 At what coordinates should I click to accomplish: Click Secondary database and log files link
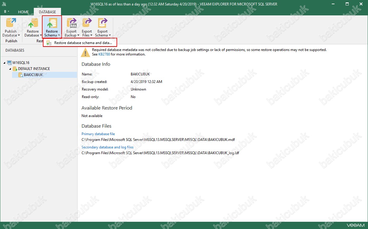point(107,147)
